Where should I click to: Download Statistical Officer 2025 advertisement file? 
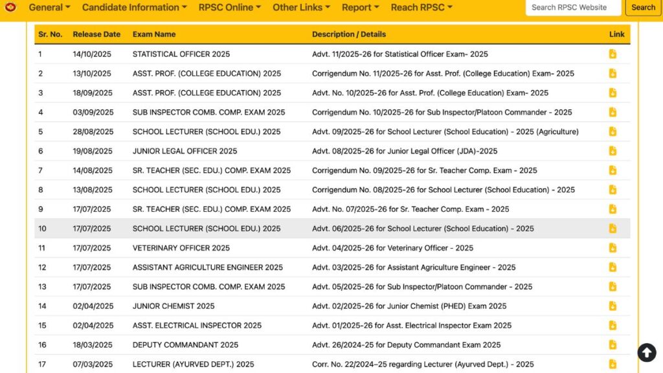pyautogui.click(x=612, y=54)
